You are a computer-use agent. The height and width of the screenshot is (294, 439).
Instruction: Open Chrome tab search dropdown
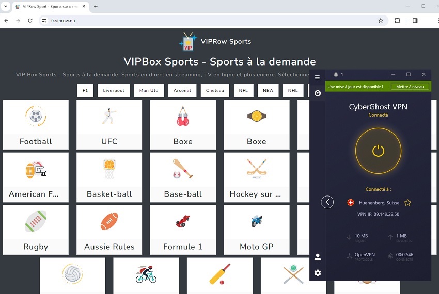click(x=5, y=6)
